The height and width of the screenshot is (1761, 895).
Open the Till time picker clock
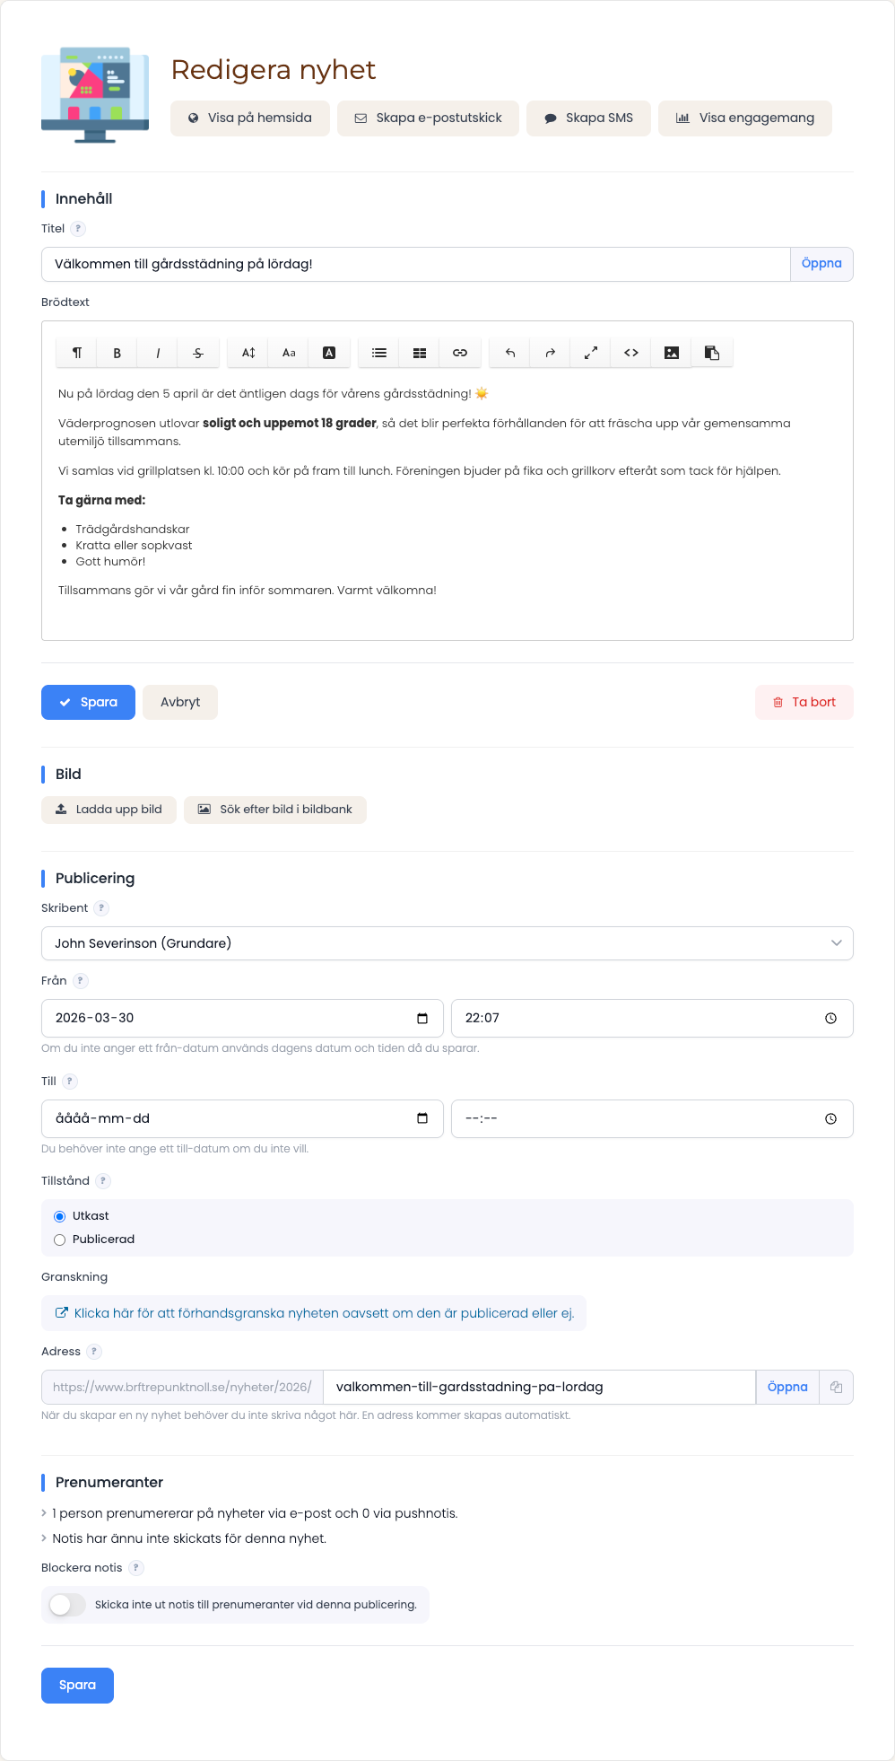pyautogui.click(x=830, y=1119)
